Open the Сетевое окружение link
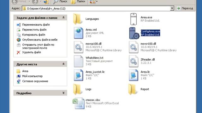This screenshot has height=113, width=202. pos(35,81)
